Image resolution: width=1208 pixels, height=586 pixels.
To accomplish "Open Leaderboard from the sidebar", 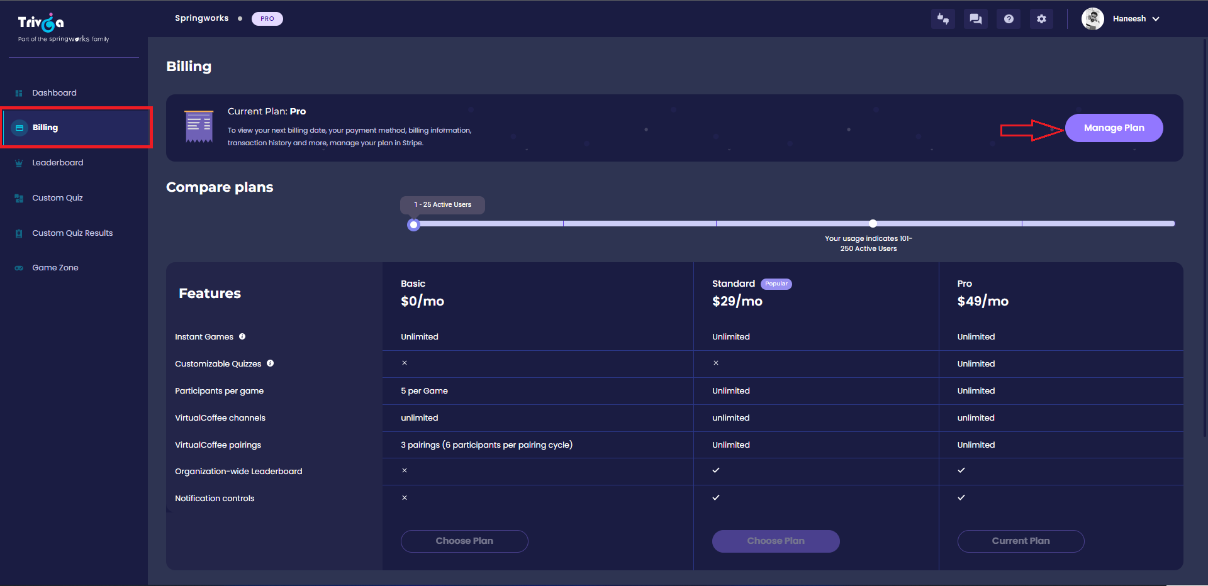I will 58,163.
